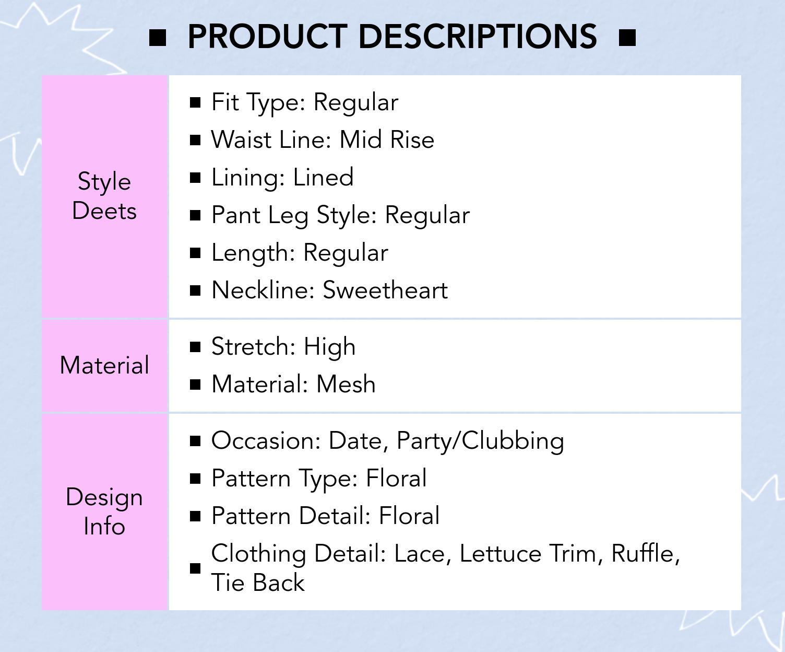The width and height of the screenshot is (785, 652).
Task: Select the Design Info pink category cell
Action: [104, 511]
